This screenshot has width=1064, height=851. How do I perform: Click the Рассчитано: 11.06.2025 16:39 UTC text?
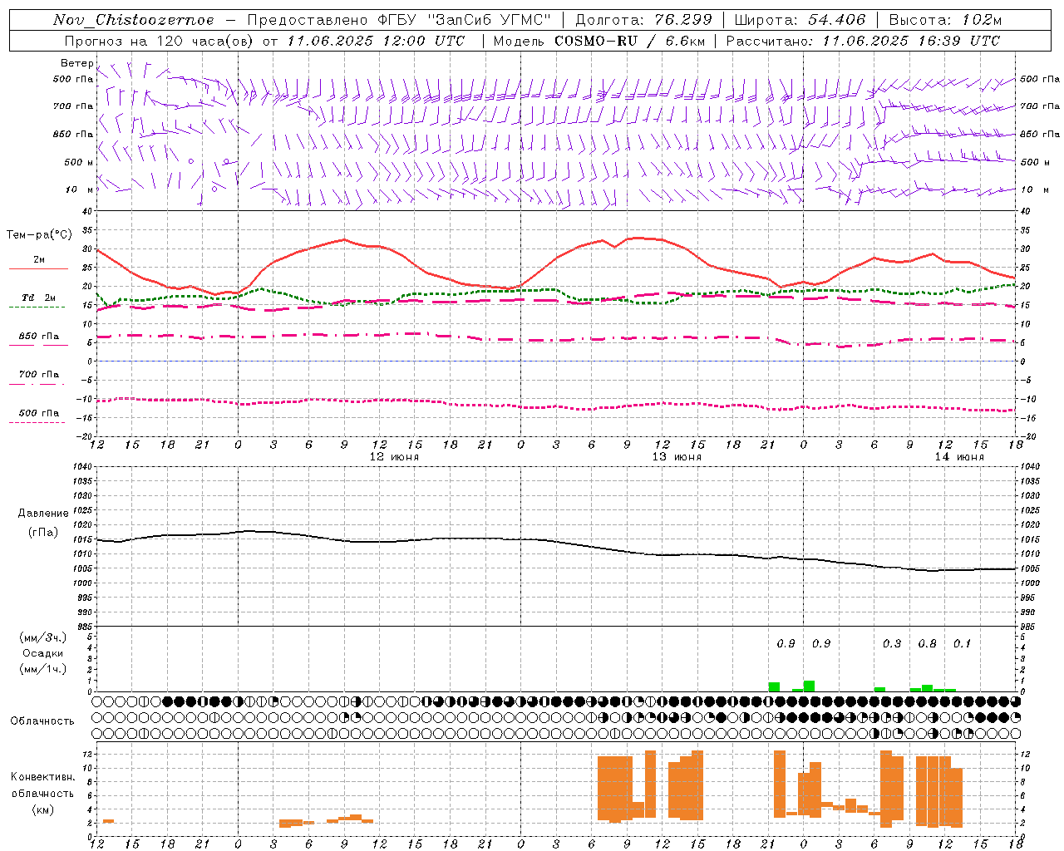tap(863, 41)
